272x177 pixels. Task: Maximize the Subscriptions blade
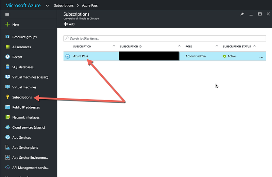tap(260, 14)
